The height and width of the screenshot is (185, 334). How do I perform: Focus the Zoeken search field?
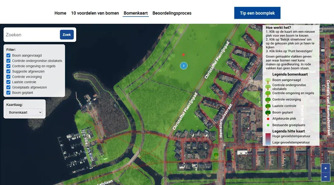point(32,35)
